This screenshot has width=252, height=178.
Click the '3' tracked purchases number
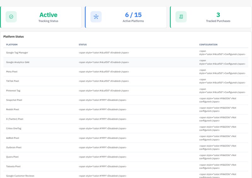tap(218, 15)
